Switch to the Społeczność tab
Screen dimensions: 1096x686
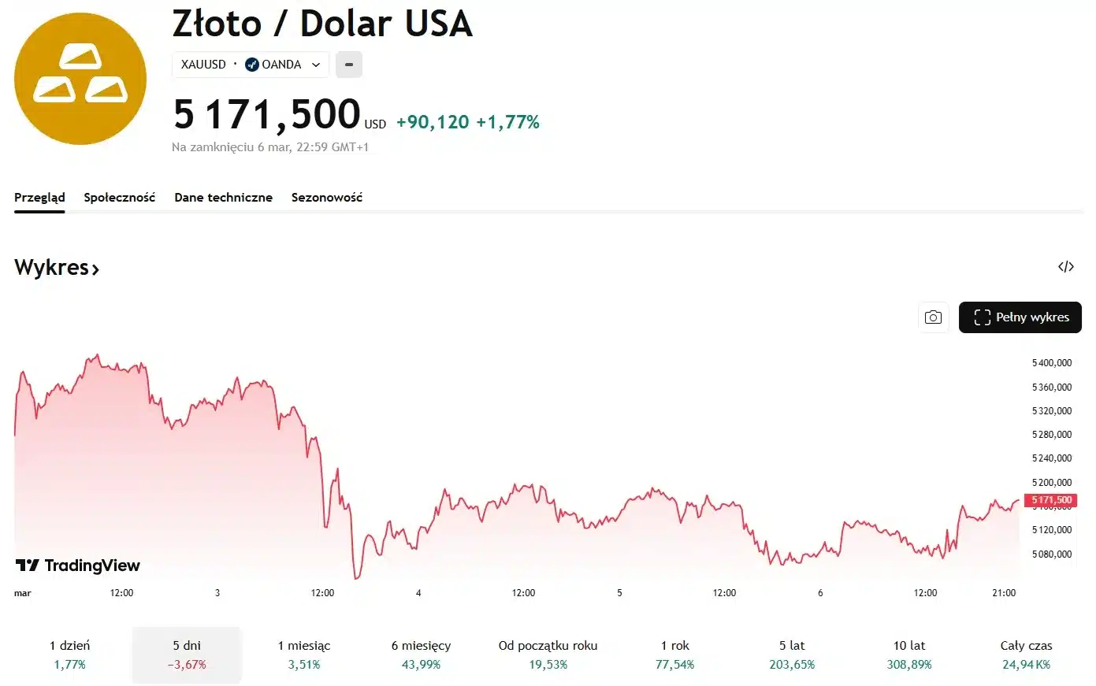pyautogui.click(x=120, y=198)
